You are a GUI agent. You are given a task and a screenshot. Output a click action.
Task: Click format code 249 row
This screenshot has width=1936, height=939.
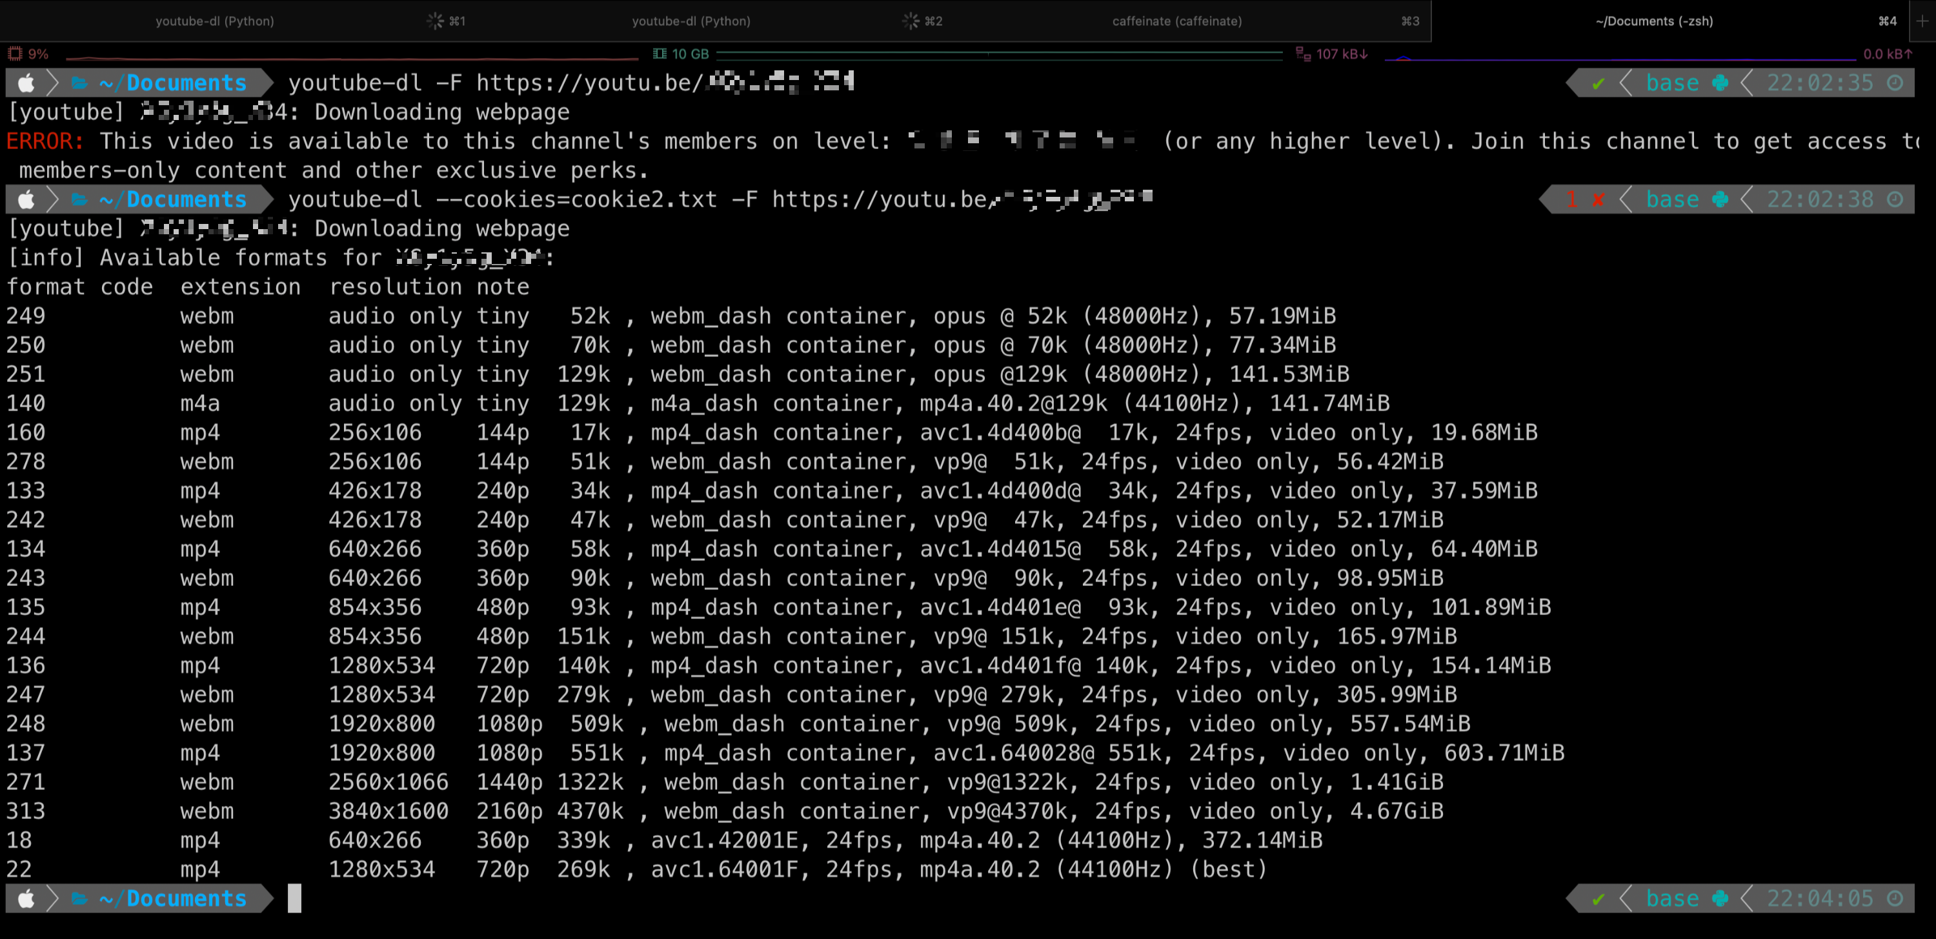pyautogui.click(x=671, y=316)
